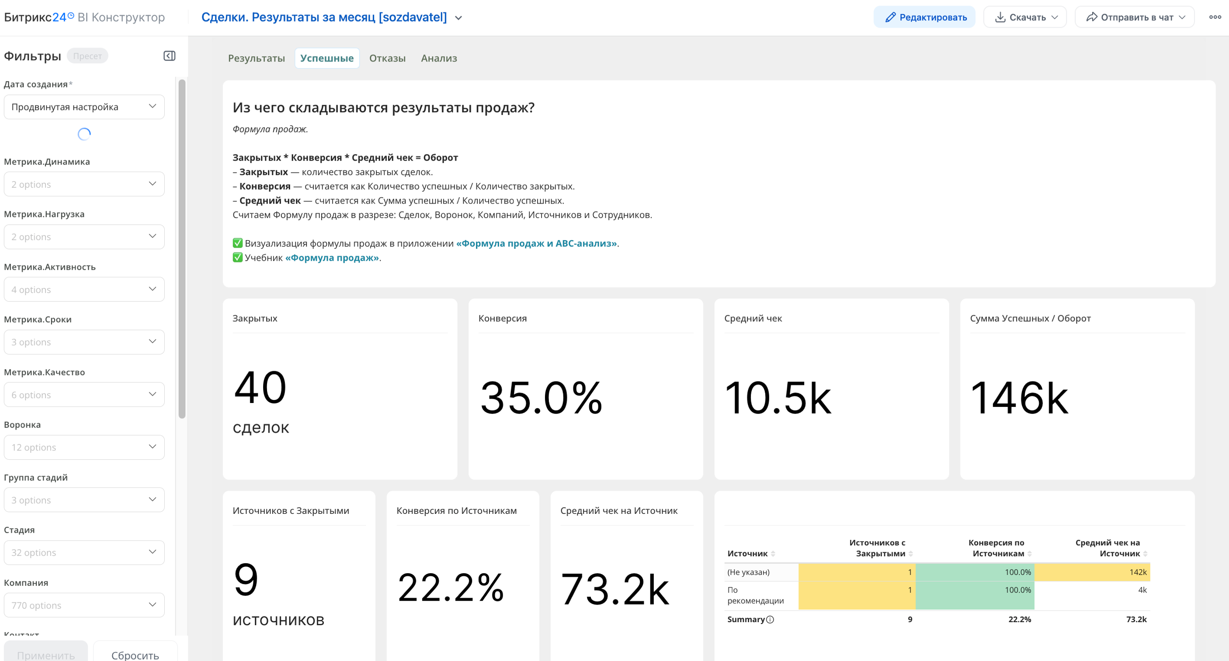This screenshot has width=1229, height=661.
Task: Click the Редактировать pencil button
Action: (924, 17)
